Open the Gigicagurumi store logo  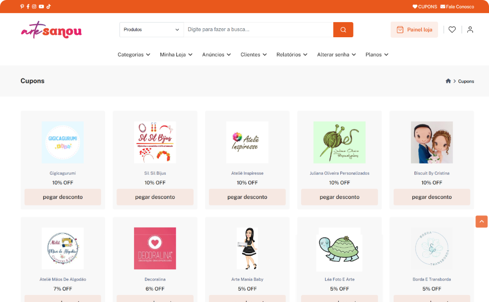point(63,142)
